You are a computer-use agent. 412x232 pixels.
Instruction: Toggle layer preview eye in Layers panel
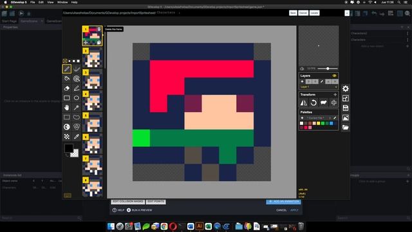(334, 76)
